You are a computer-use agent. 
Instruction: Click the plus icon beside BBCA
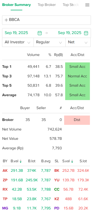(6, 20)
